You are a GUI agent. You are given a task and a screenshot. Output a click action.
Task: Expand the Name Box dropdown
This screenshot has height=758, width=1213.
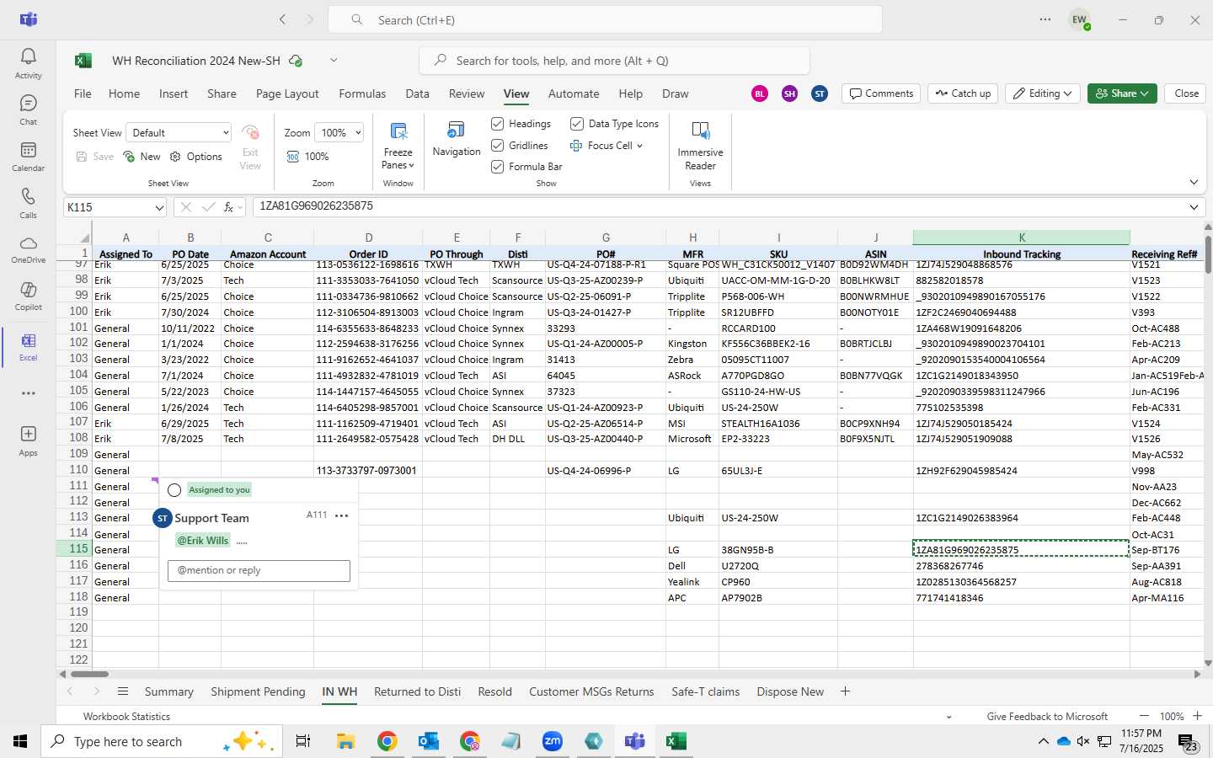[x=158, y=207]
